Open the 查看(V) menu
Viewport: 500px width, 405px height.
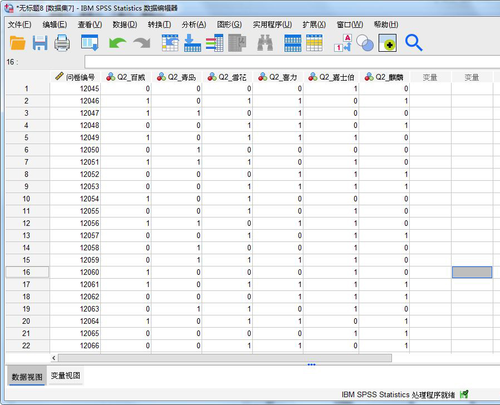[90, 24]
